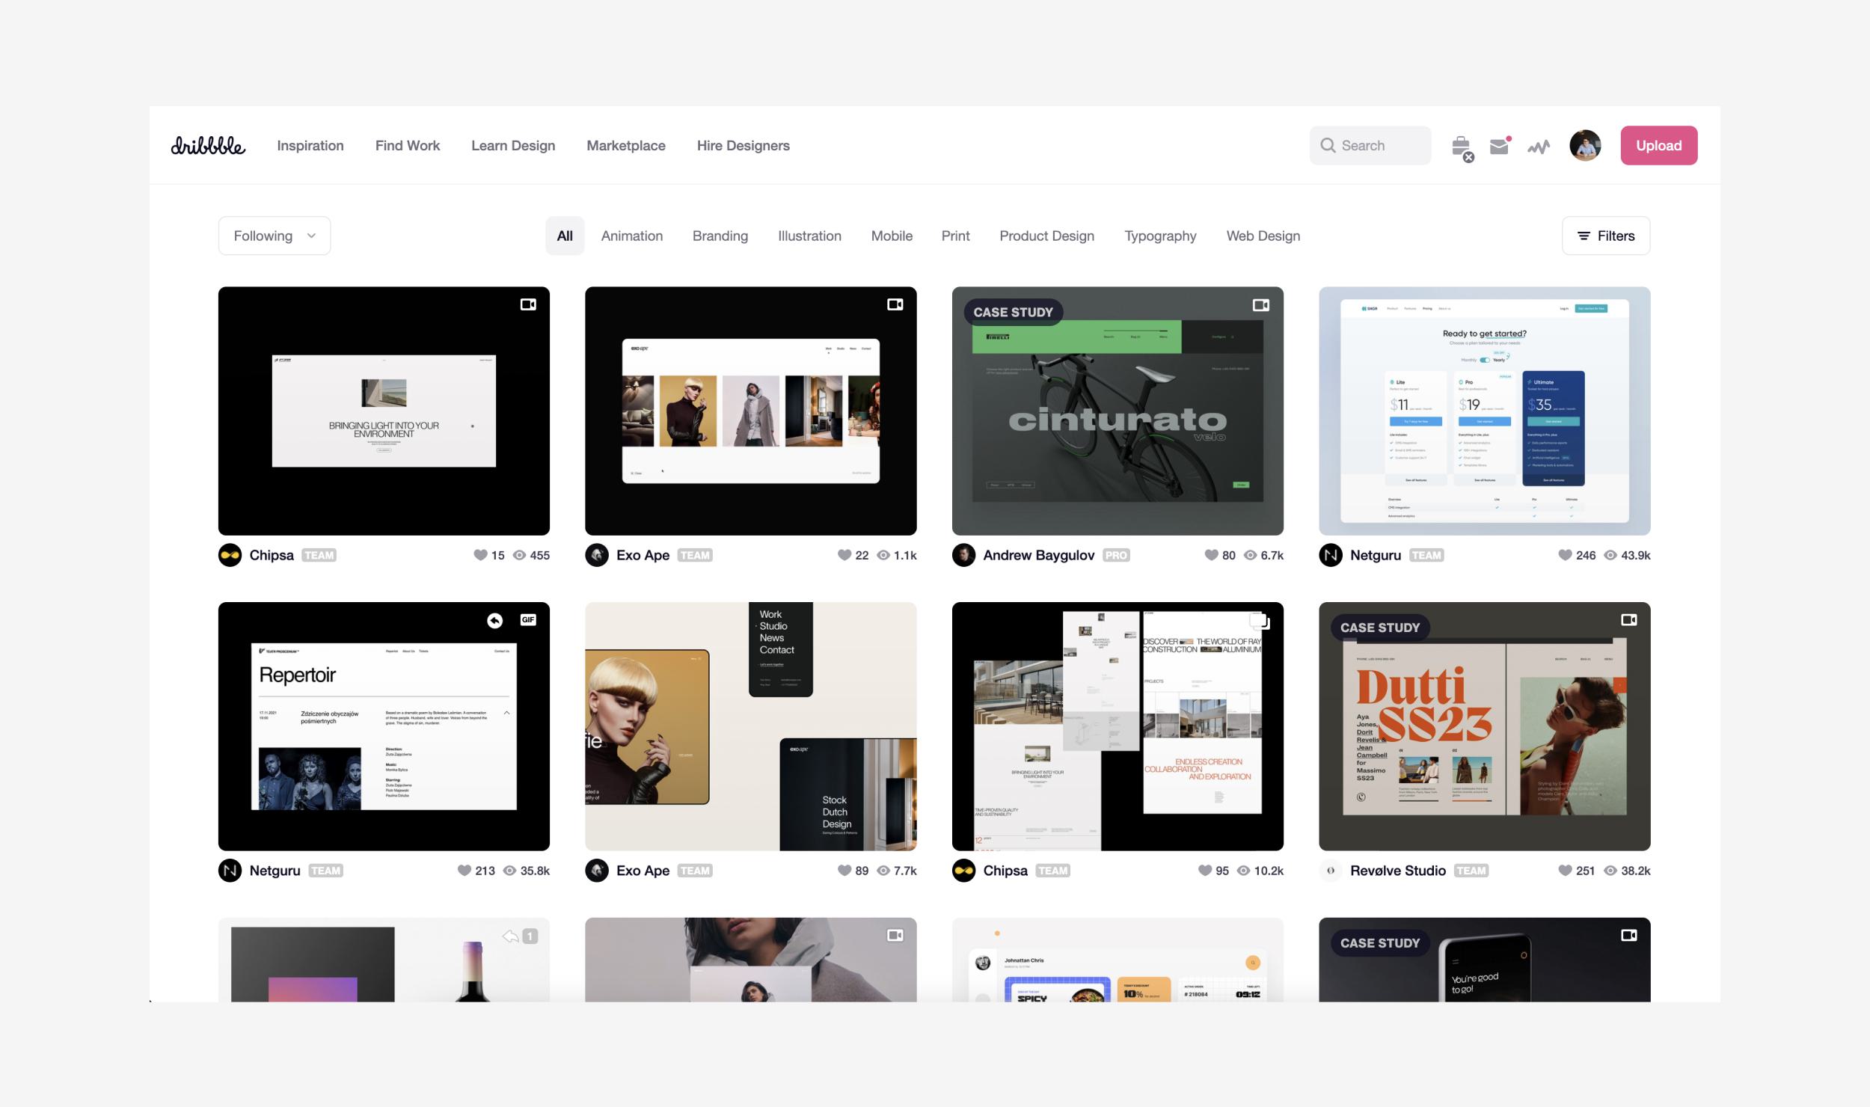Click video icon on Exo Ape gallery shot
The width and height of the screenshot is (1870, 1107).
[895, 304]
